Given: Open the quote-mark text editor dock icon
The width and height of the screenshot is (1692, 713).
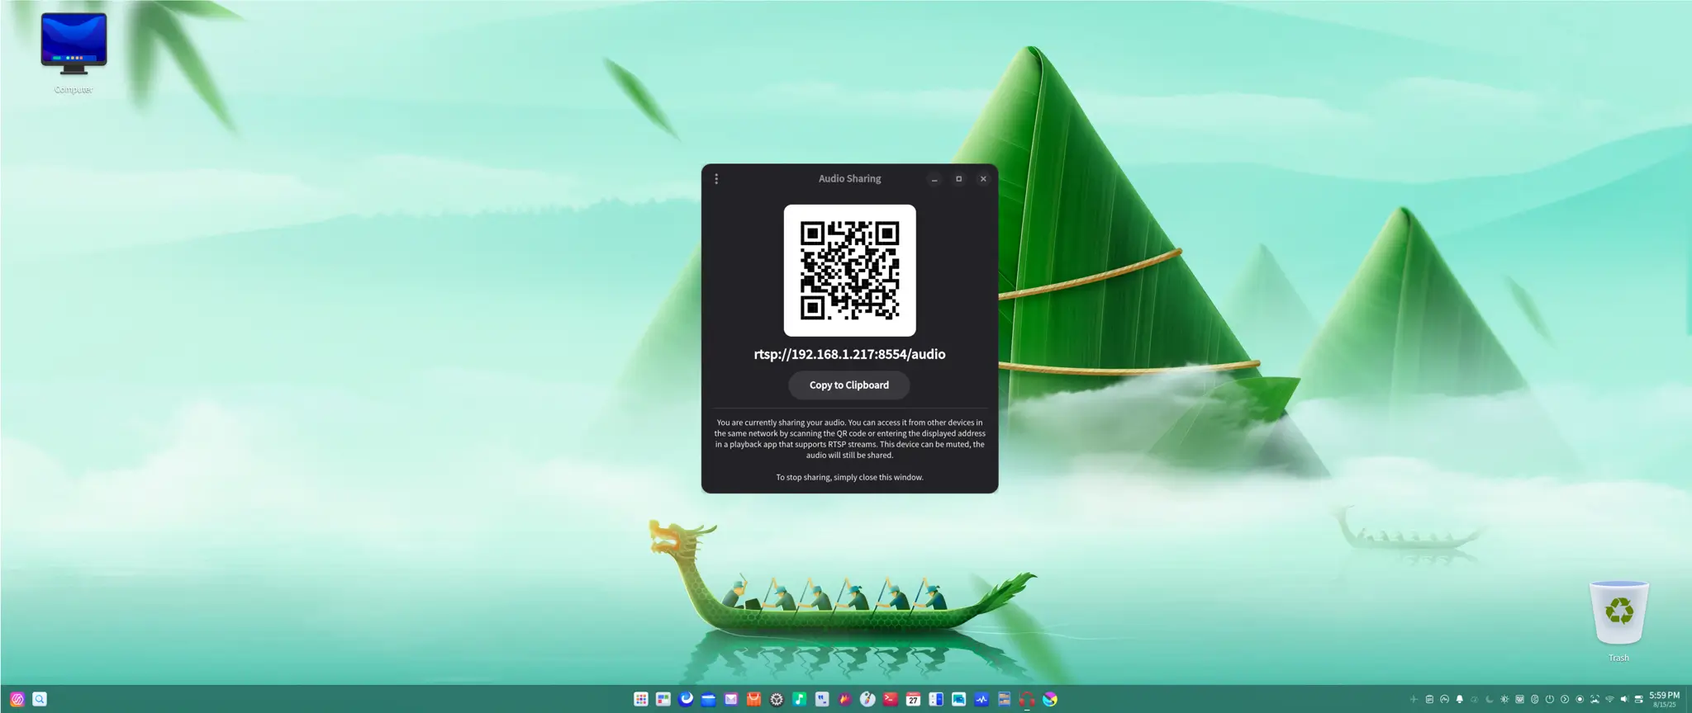Looking at the screenshot, I should [x=822, y=699].
